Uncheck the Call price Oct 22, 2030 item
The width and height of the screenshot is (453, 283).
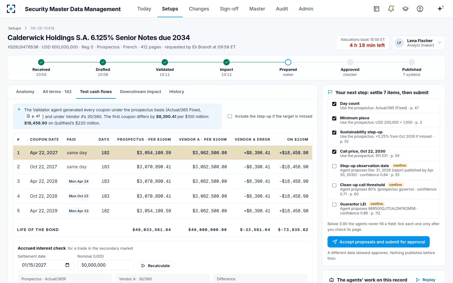pyautogui.click(x=334, y=152)
